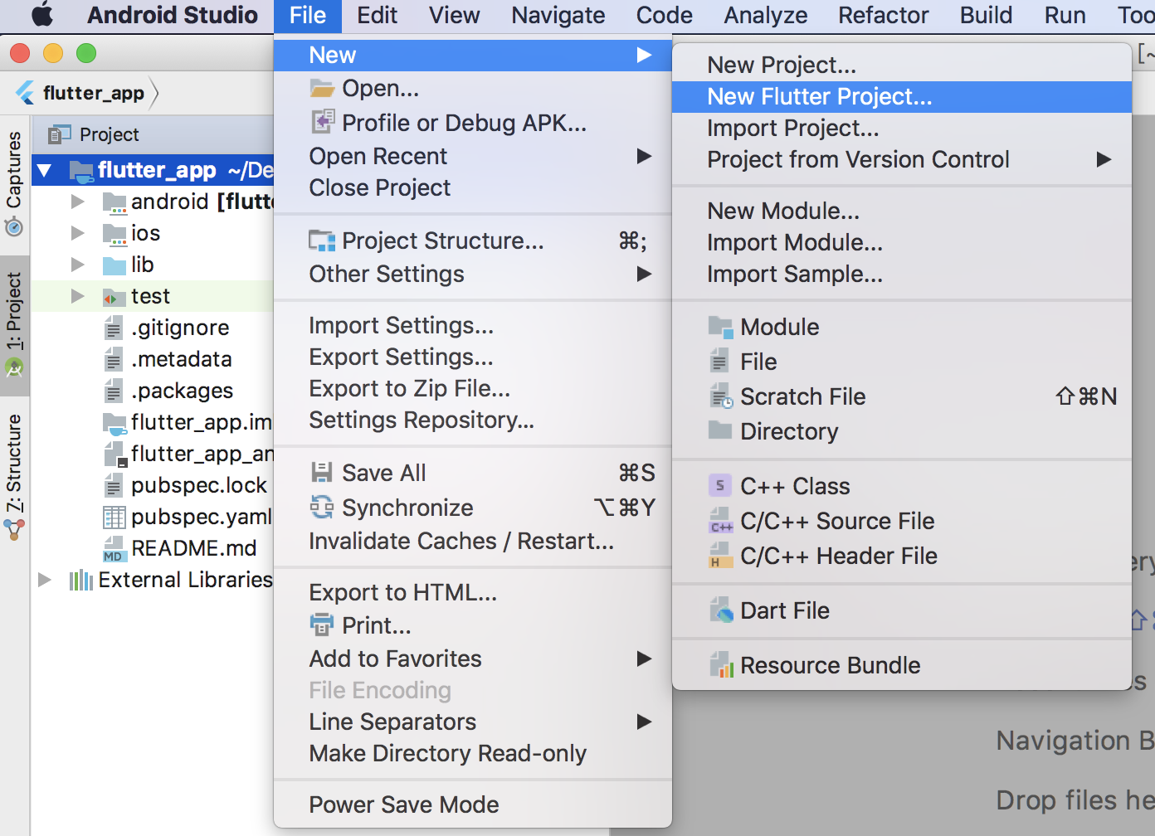Image resolution: width=1155 pixels, height=836 pixels.
Task: Click the Synchronize icon in File menu
Action: coord(321,507)
